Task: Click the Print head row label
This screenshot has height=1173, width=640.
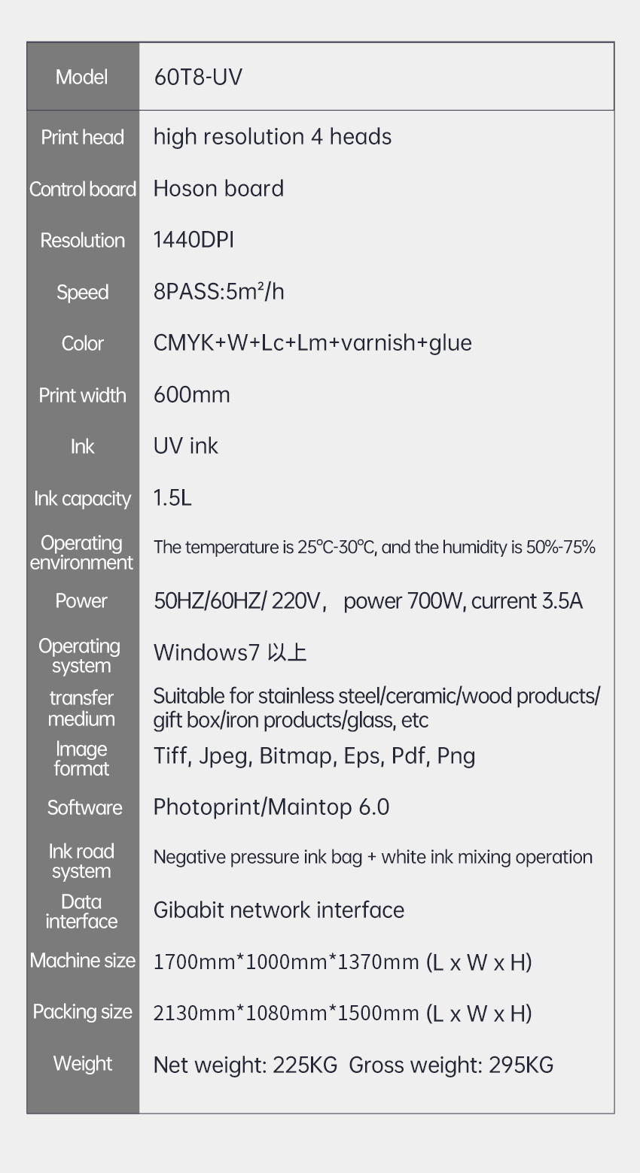Action: pos(82,137)
